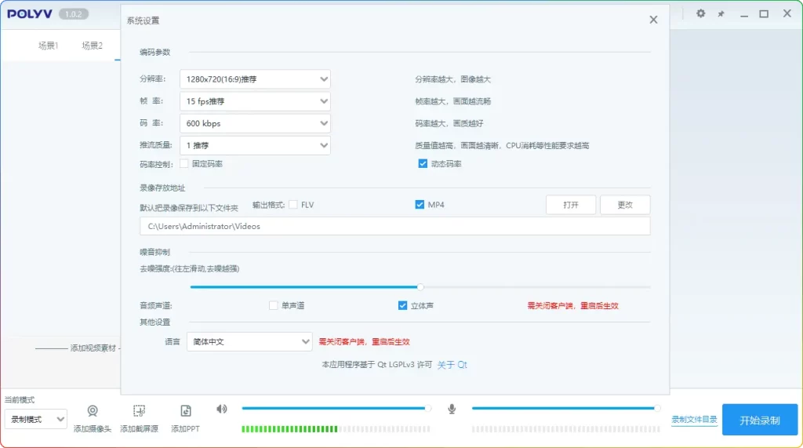
Task: Uncheck the 动态码率 checkbox
Action: (x=423, y=163)
